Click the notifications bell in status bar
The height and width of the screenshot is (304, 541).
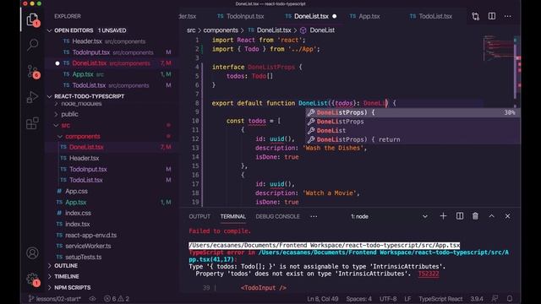[x=510, y=298]
